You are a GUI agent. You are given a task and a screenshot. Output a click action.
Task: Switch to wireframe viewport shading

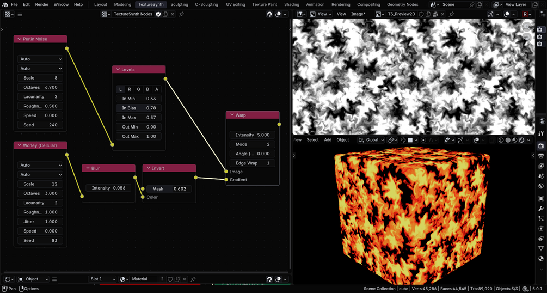click(501, 140)
